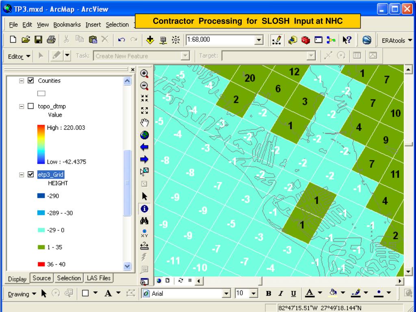Click the Go To XY tool
The width and height of the screenshot is (416, 312).
pyautogui.click(x=144, y=233)
